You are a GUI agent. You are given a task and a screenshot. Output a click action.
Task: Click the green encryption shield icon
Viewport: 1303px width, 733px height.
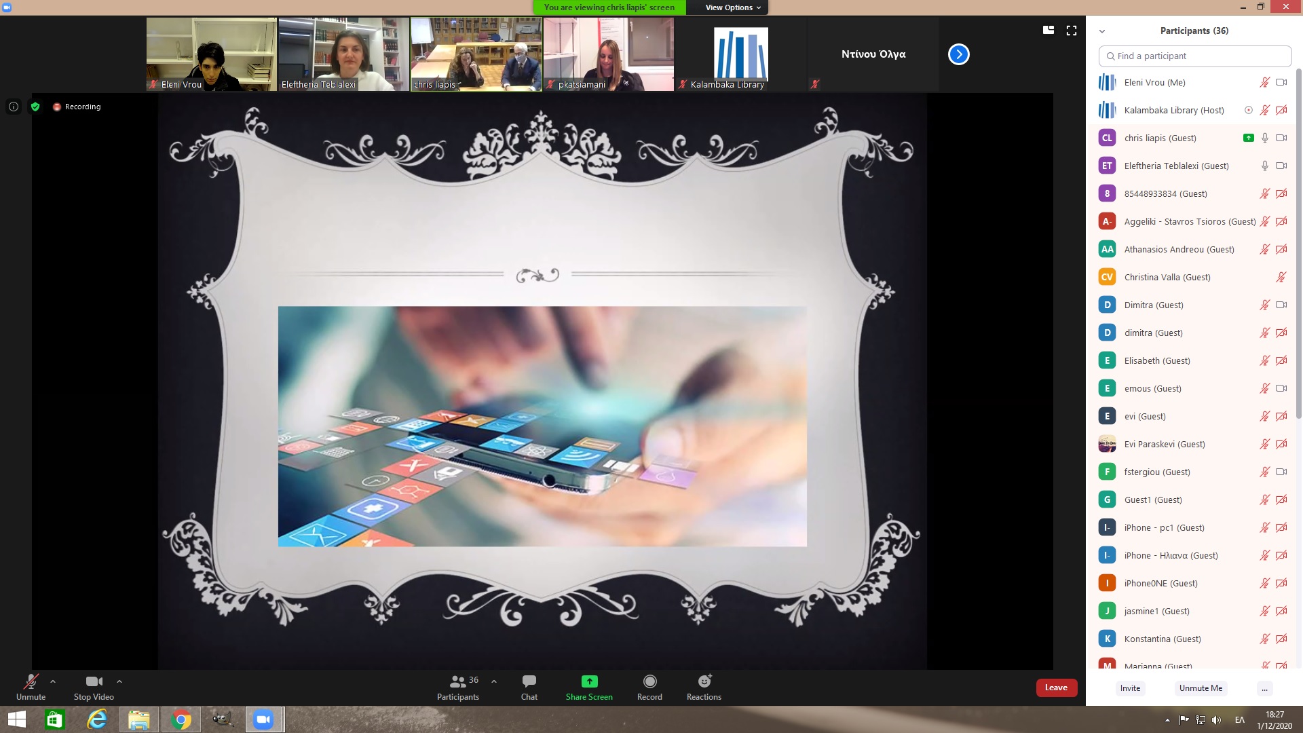pos(35,107)
